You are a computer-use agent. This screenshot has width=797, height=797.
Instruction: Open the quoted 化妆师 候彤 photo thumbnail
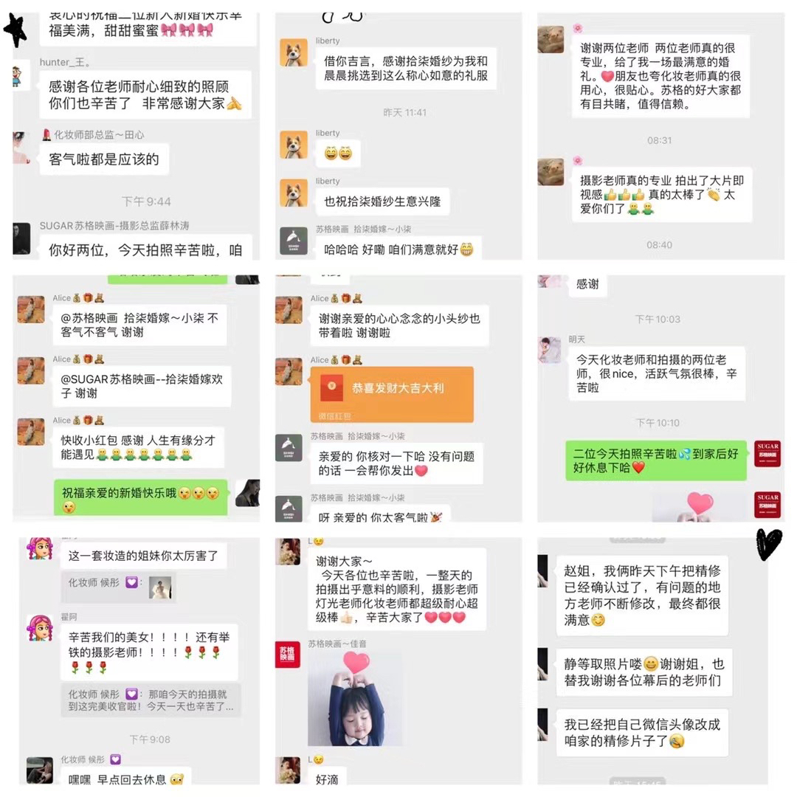(160, 588)
